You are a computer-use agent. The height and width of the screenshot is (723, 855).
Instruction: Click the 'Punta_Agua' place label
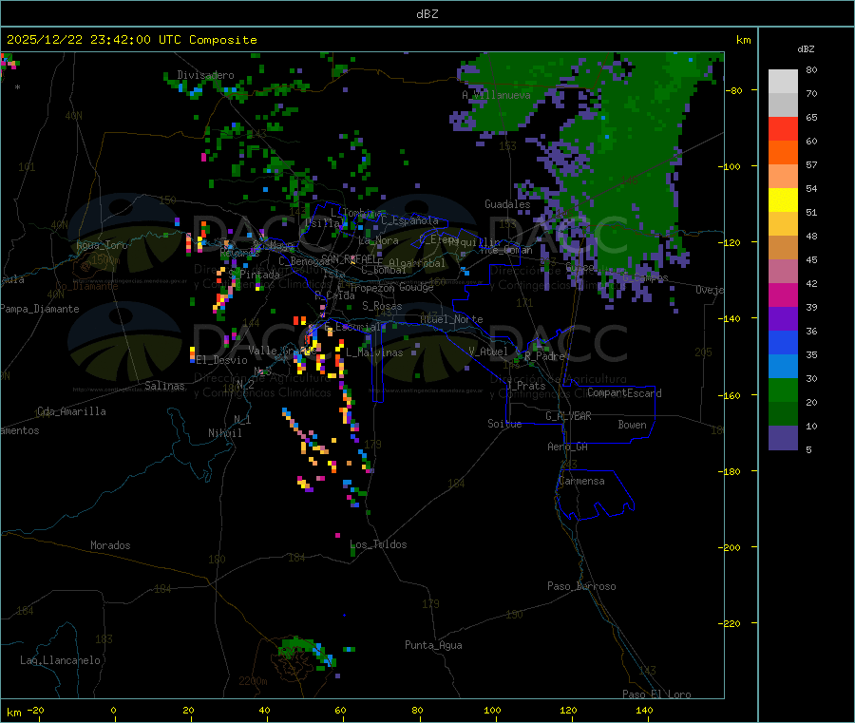click(433, 645)
